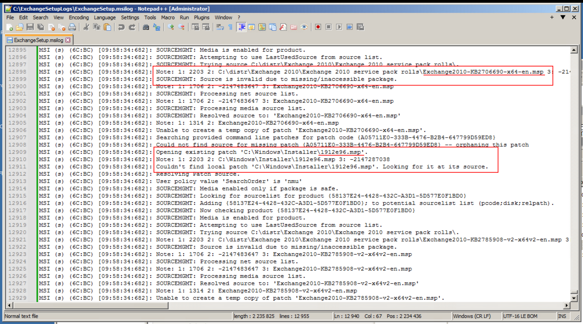
Task: Click the Copy toolbar icon
Action: pos(97,27)
